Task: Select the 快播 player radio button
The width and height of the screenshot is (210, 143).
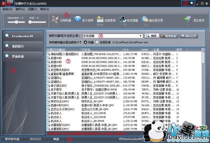Action: pyautogui.click(x=85, y=42)
